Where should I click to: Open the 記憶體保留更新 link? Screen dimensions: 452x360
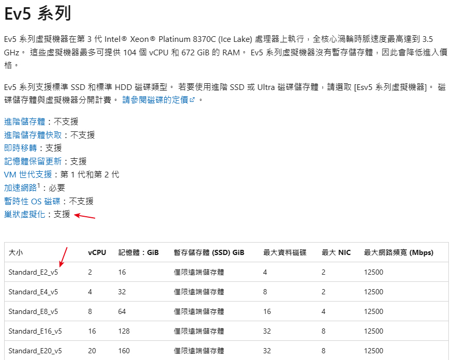point(33,161)
